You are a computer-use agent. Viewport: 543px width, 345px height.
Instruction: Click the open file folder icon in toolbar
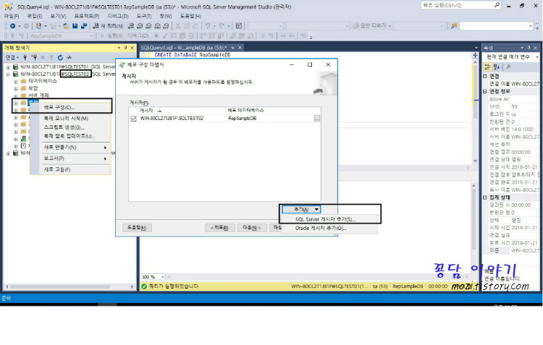[x=66, y=26]
